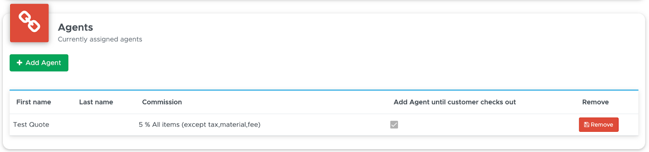Screen dimensions: 649x152
Task: Click the red chain link icon
Action: coord(29,23)
